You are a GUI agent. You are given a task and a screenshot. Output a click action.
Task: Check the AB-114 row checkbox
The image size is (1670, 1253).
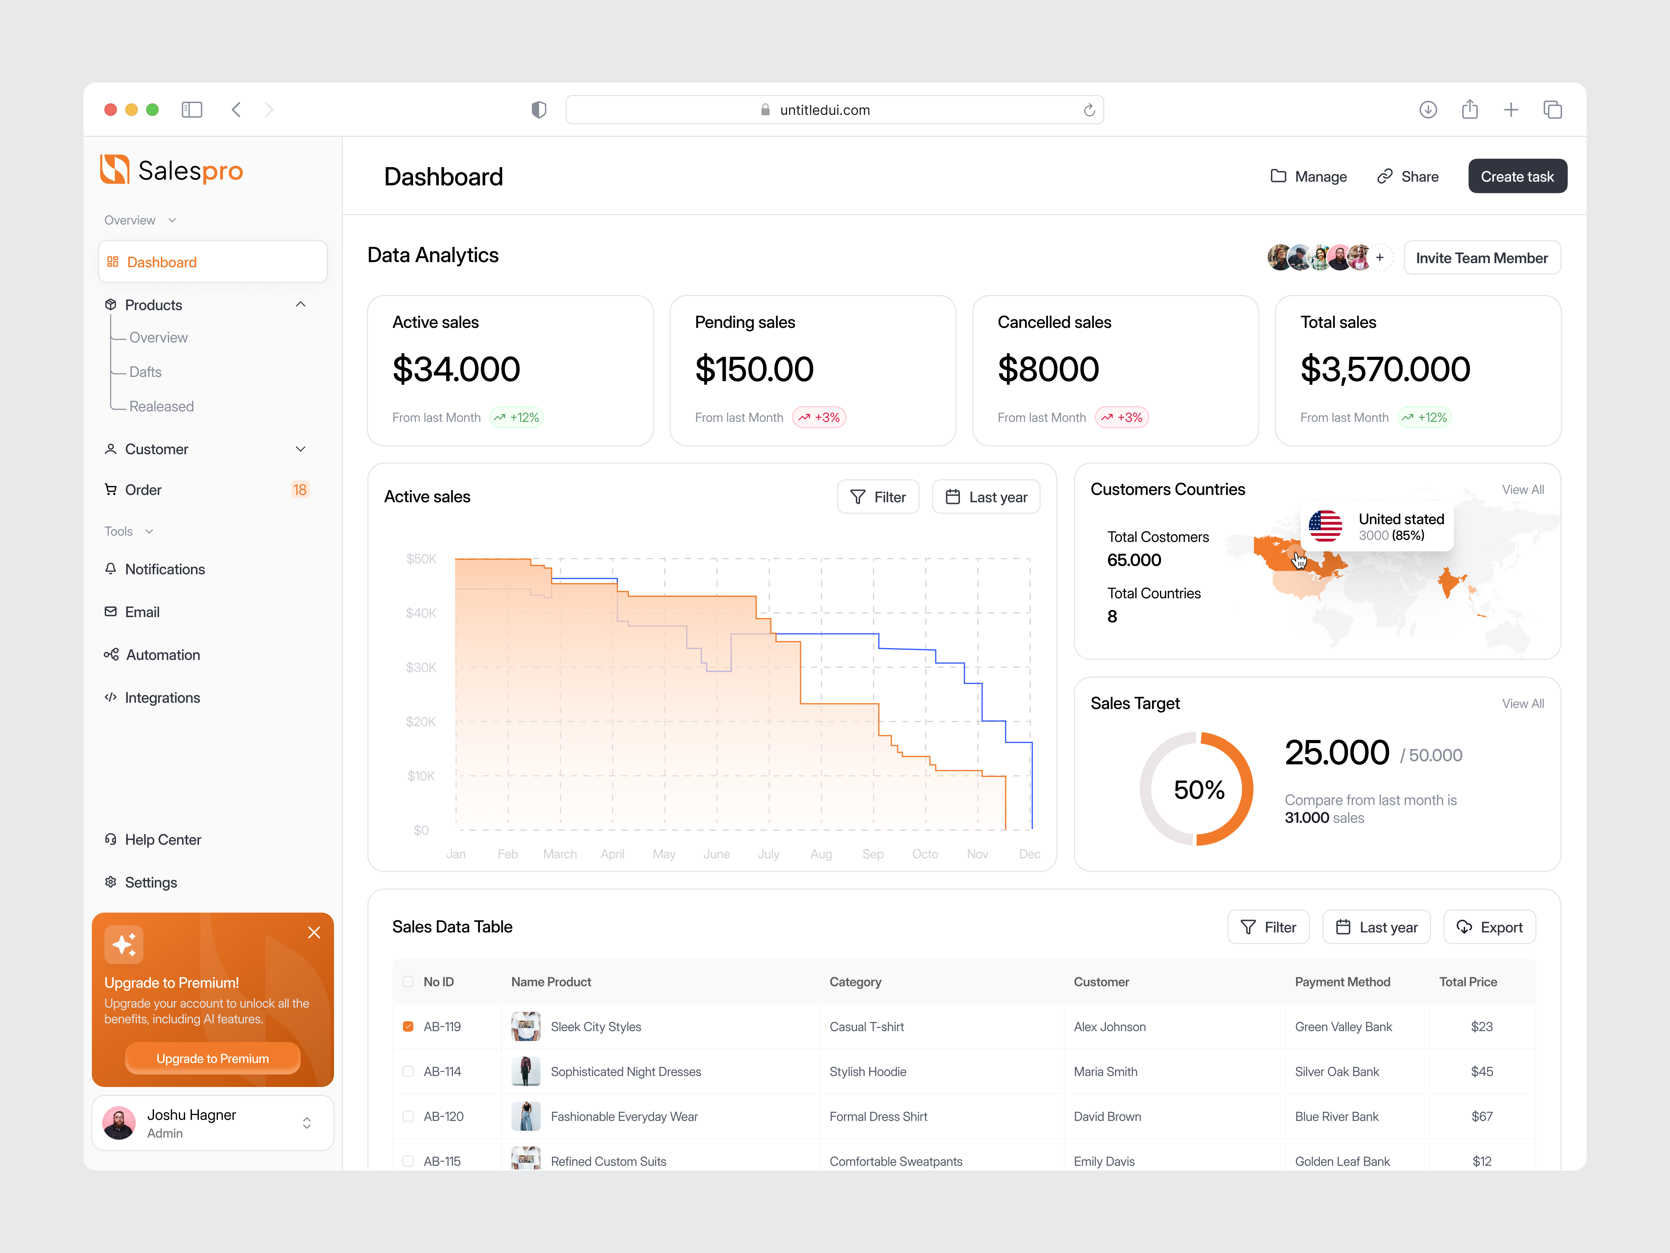(x=408, y=1071)
